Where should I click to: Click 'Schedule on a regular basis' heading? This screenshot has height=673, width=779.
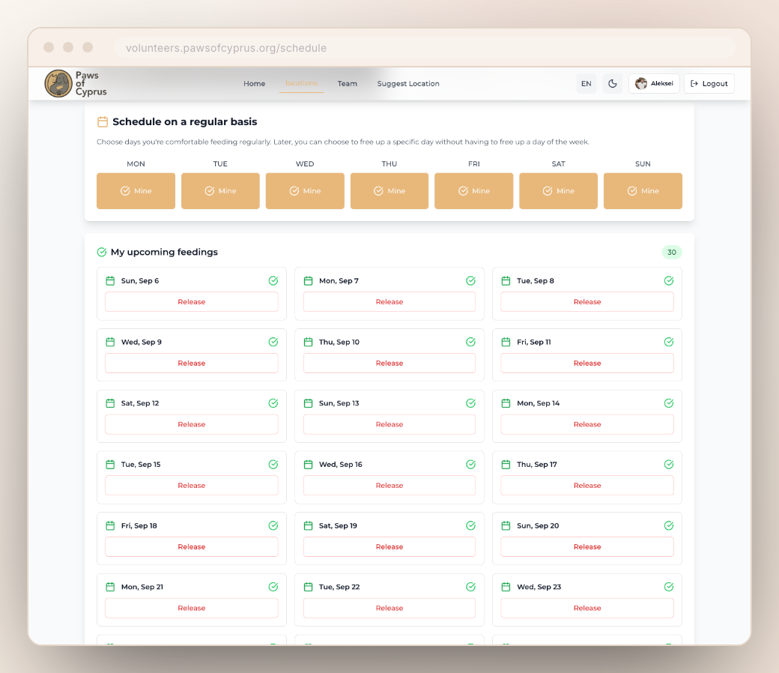click(185, 121)
